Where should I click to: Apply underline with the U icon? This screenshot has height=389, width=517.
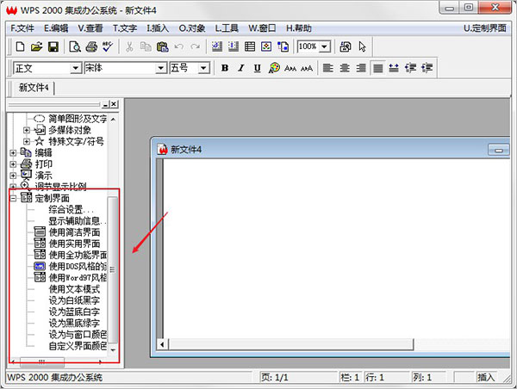[x=257, y=68]
